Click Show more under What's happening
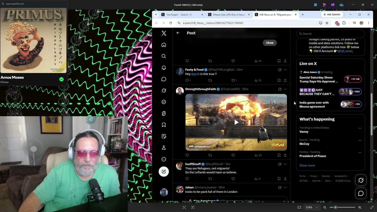The height and width of the screenshot is (212, 377). tap(307, 165)
